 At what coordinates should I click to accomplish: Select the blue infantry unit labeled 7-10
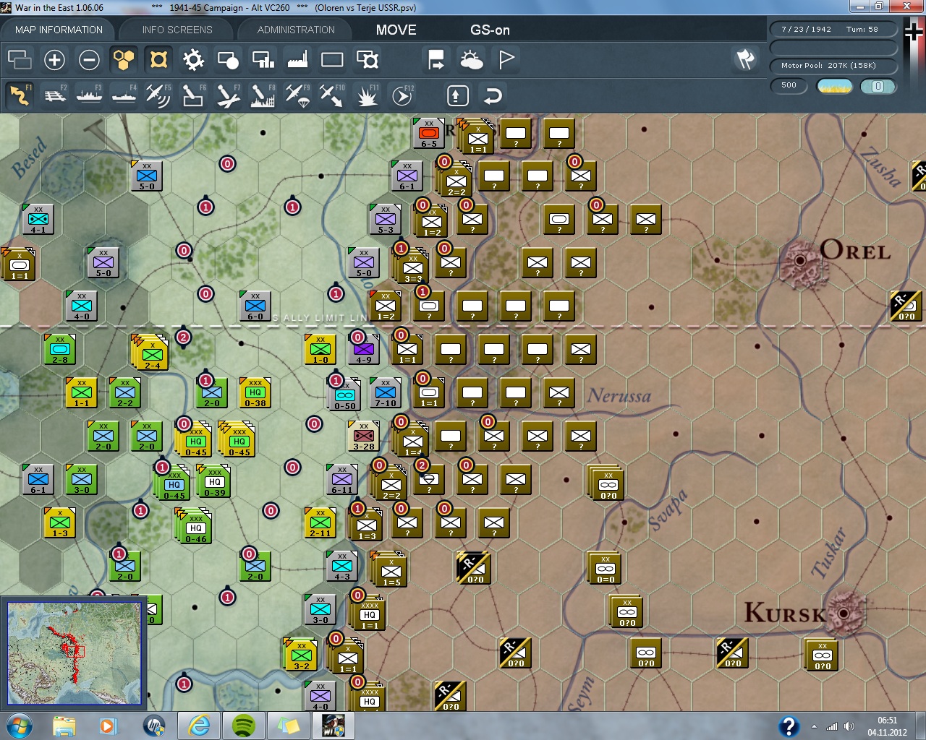386,393
